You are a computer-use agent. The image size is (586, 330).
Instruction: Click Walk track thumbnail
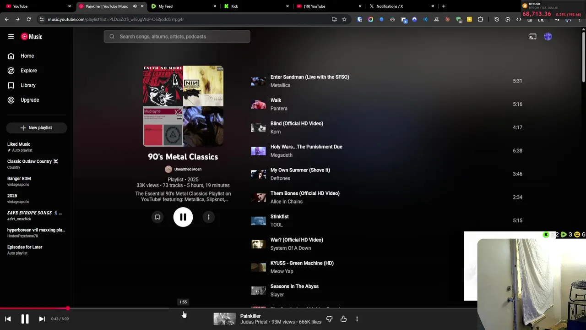click(x=258, y=104)
